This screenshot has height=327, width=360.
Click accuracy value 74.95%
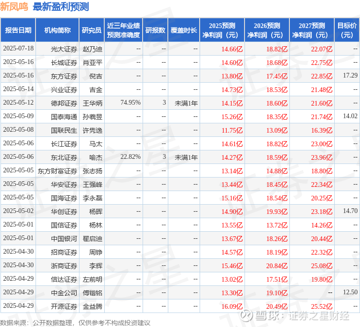(x=130, y=102)
